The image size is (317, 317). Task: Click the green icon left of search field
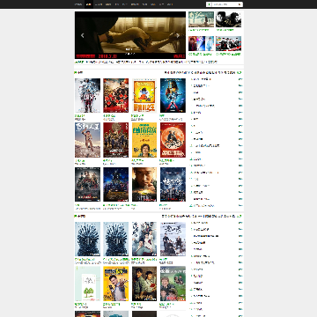click(209, 4)
